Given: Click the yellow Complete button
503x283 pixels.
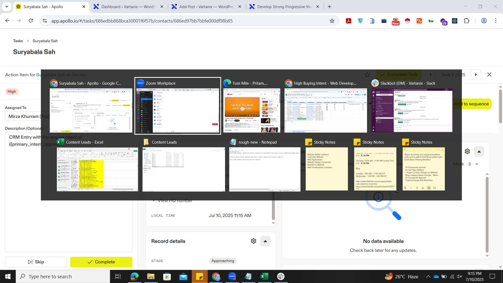Looking at the screenshot, I should [x=101, y=262].
